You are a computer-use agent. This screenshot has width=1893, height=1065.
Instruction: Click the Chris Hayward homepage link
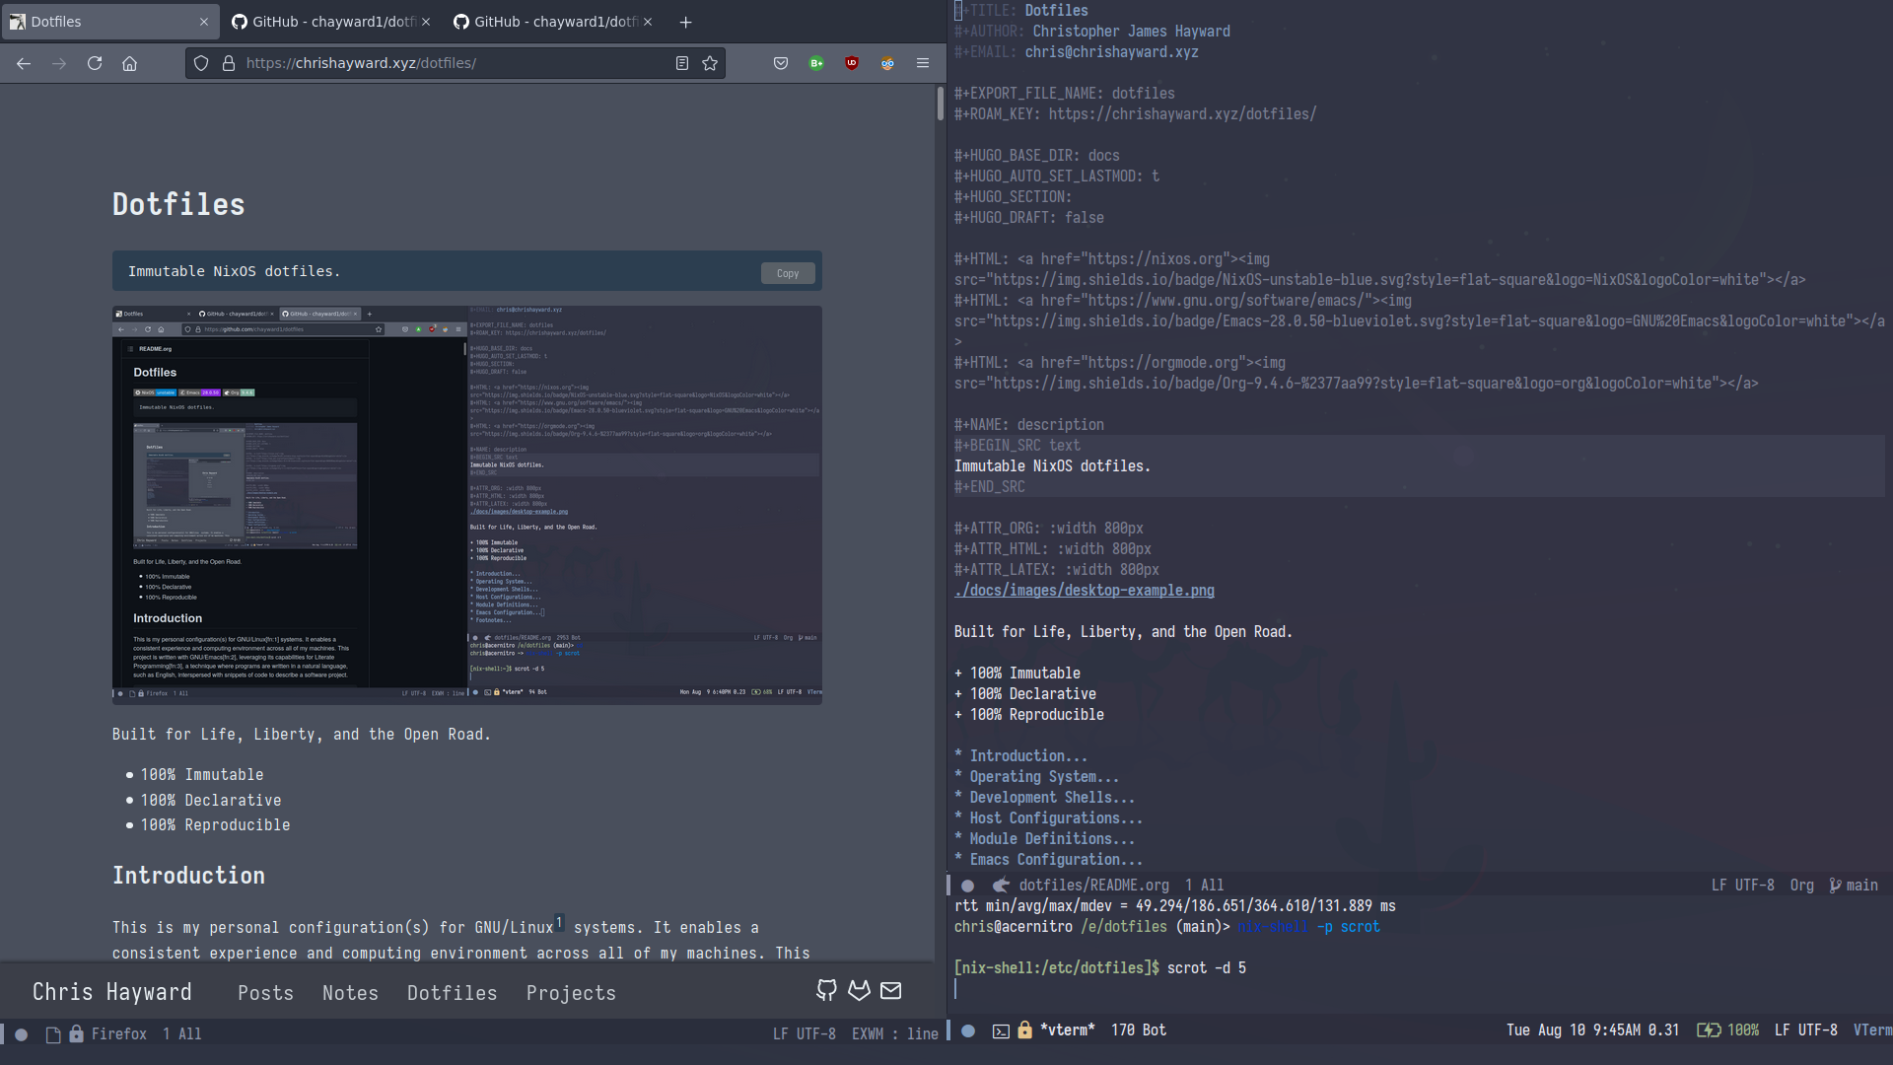pyautogui.click(x=110, y=992)
